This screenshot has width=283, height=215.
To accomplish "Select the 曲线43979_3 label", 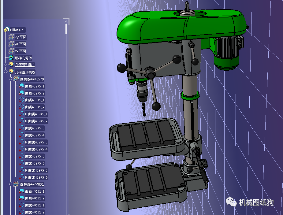I will pos(35,128).
